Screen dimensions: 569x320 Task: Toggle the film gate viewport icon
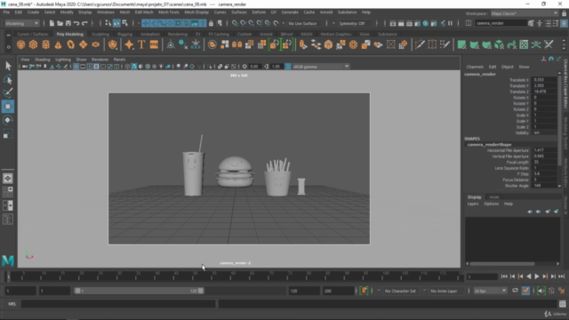[83, 67]
